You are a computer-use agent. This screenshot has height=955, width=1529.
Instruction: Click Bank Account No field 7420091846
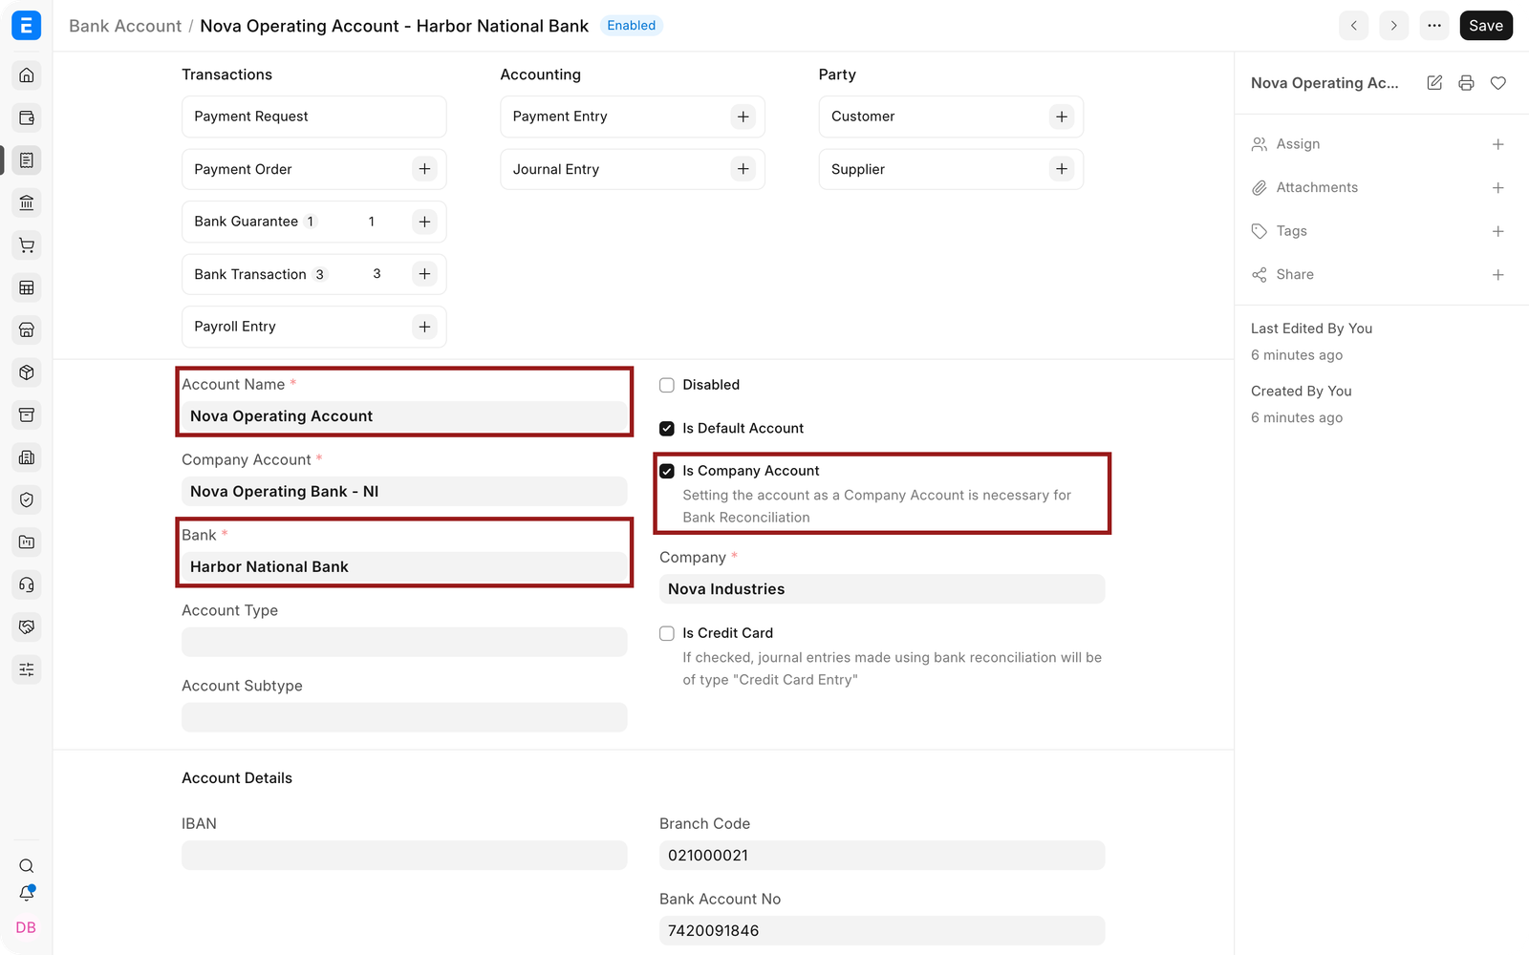click(x=882, y=931)
